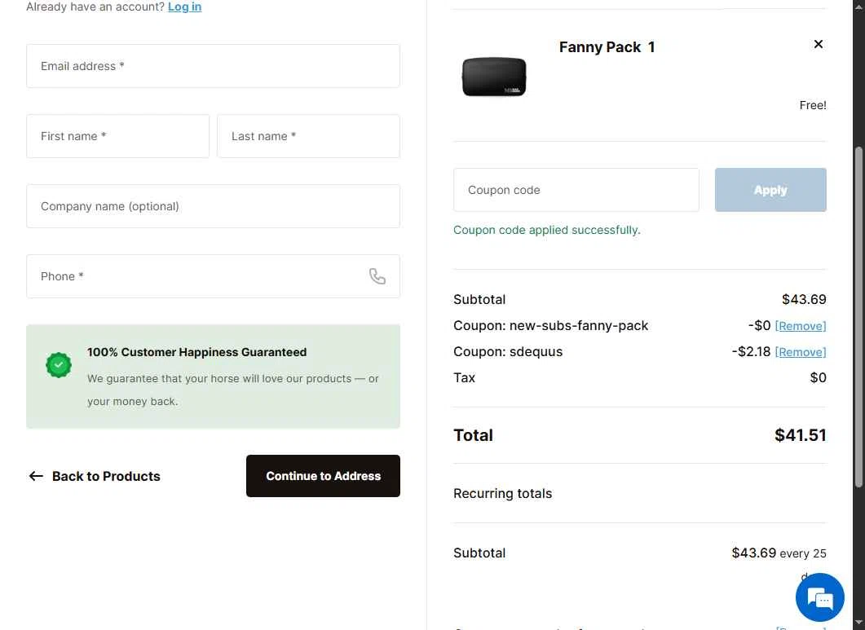The height and width of the screenshot is (630, 865).
Task: Click the -$2.18 discount amount
Action: (751, 352)
